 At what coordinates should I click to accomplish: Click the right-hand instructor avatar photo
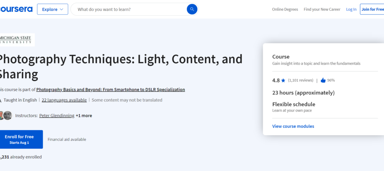click(x=8, y=115)
